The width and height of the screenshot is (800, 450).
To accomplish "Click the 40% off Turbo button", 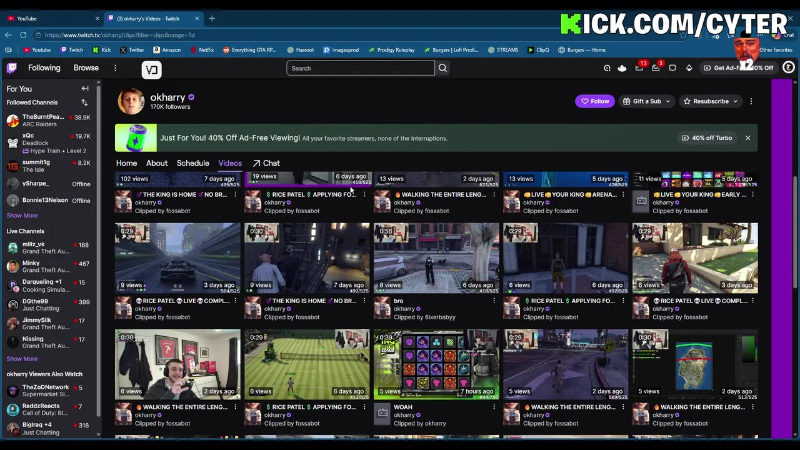I will [x=706, y=138].
